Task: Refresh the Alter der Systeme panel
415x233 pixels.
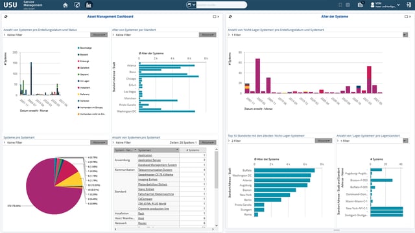Action: pyautogui.click(x=230, y=17)
